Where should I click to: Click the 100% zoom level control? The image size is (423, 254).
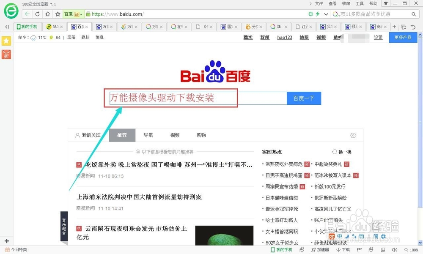pos(412,250)
